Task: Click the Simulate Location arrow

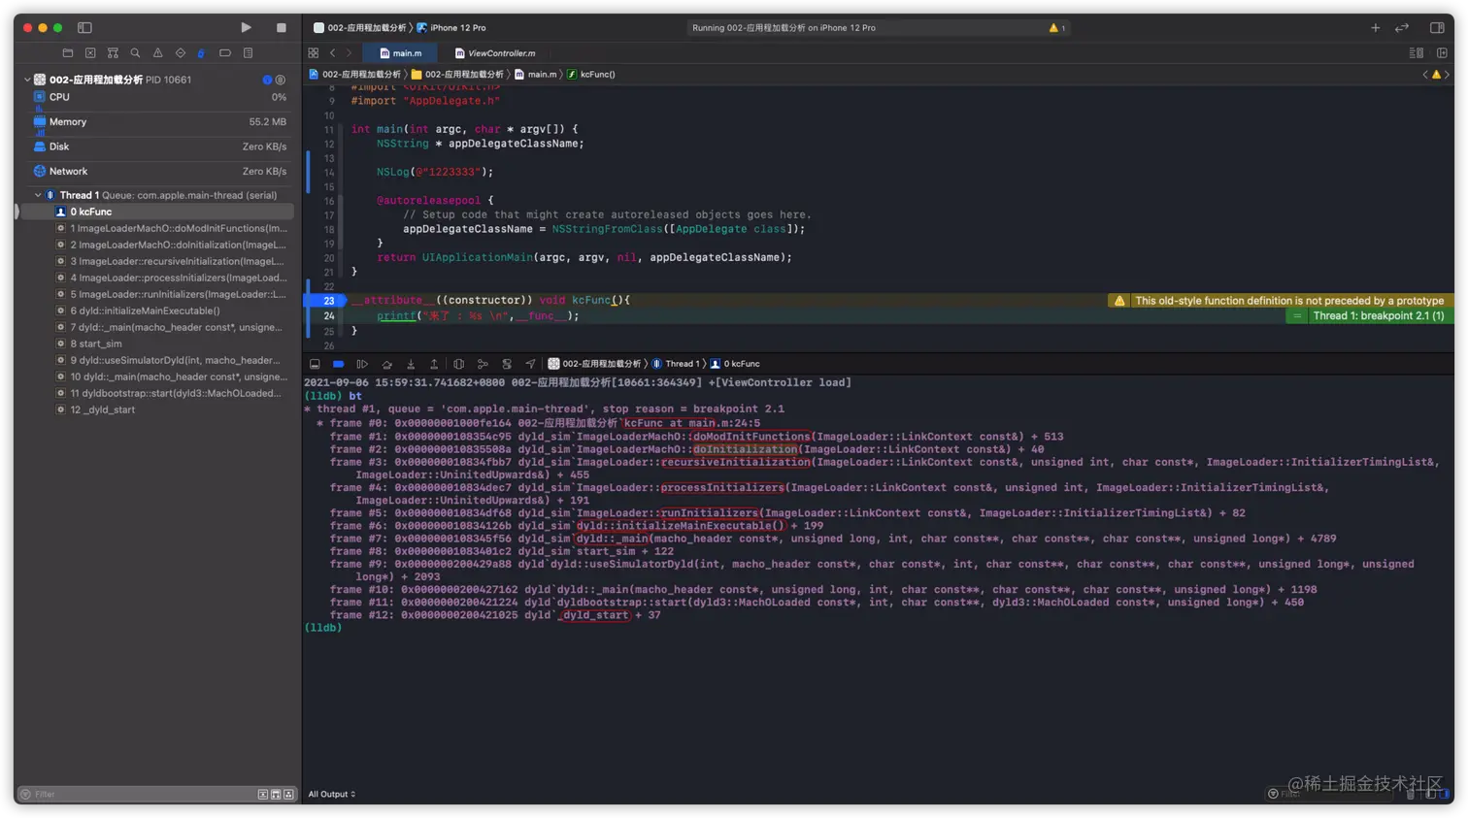Action: 530,364
